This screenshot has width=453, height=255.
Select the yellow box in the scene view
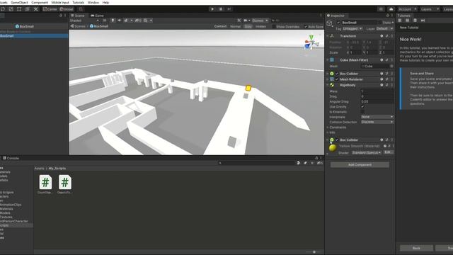(248, 88)
